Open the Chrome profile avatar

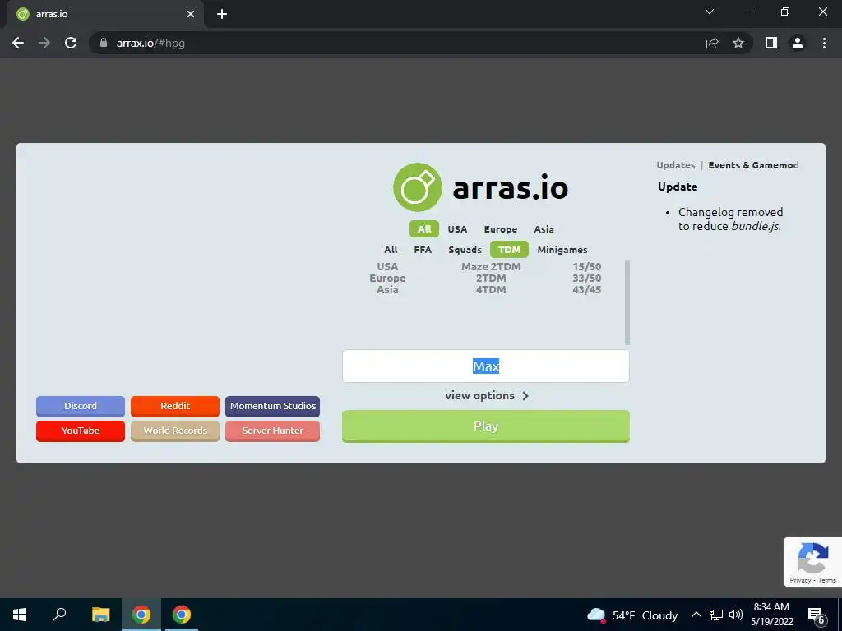(798, 43)
